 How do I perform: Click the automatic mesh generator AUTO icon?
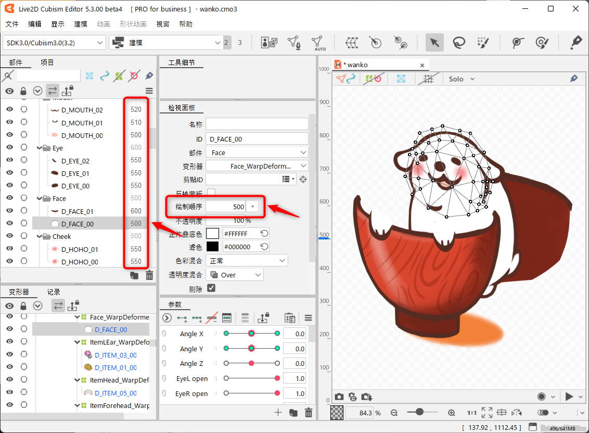click(x=319, y=43)
